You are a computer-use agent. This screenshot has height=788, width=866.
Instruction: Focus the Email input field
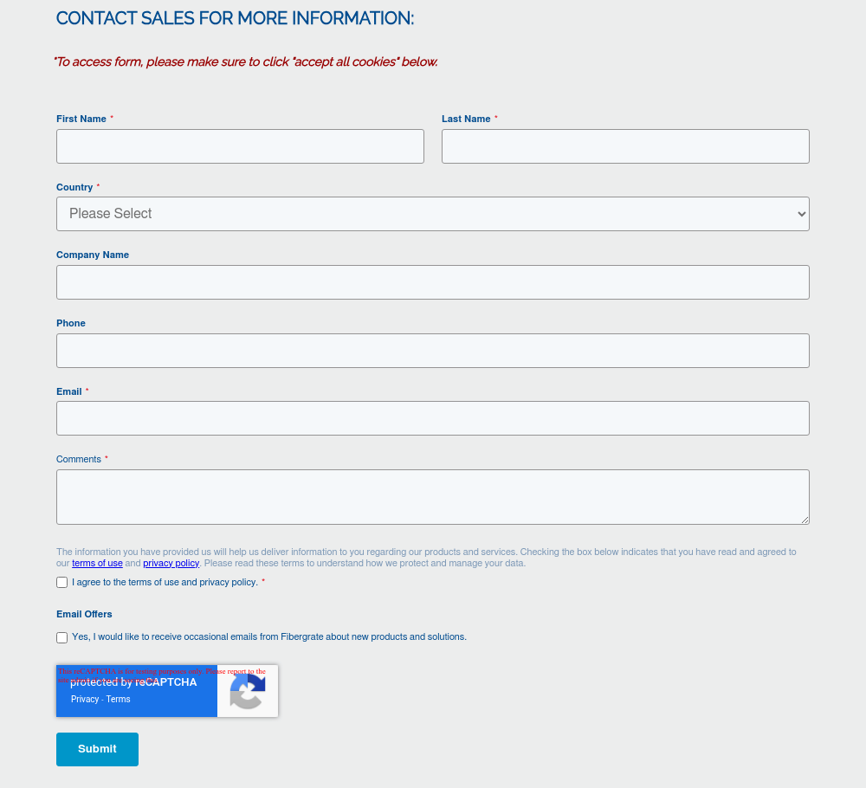point(433,418)
